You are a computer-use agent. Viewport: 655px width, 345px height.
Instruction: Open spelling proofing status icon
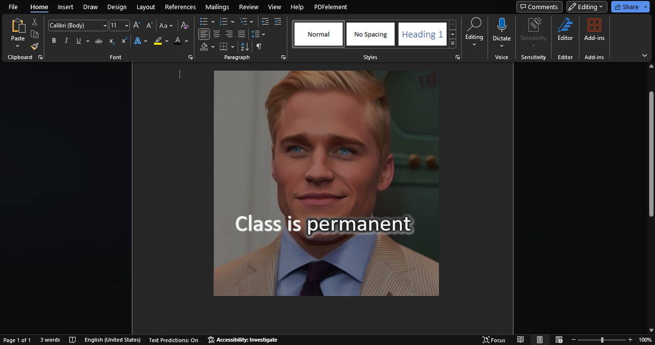[73, 340]
